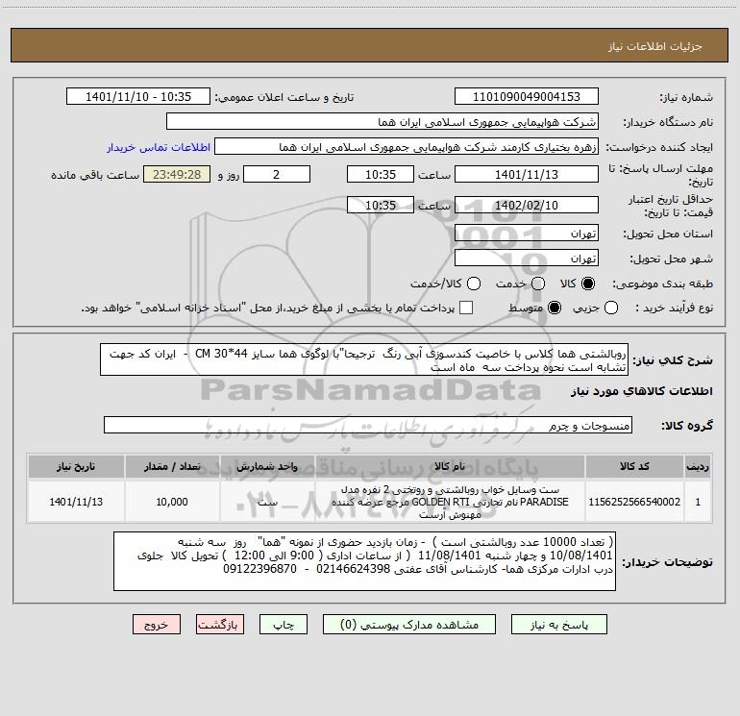The image size is (740, 716).
Task: Click the product name cell with GOLDEN RTI
Action: tap(450, 502)
